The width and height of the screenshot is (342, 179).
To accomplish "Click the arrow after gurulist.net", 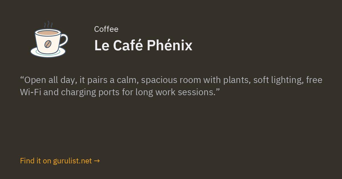I will tap(97, 161).
